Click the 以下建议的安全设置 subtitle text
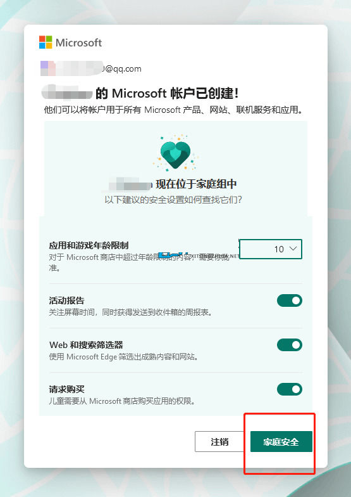This screenshot has height=497, width=351. [173, 200]
